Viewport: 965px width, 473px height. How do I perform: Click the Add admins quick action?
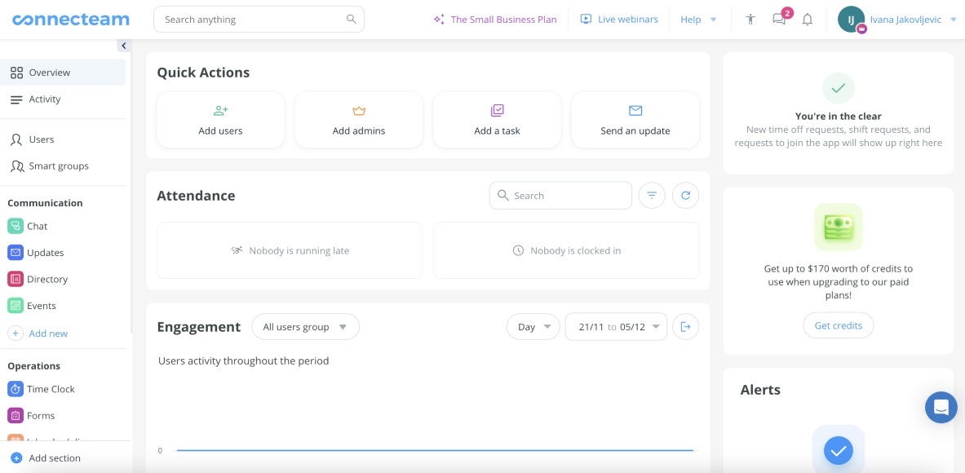tap(359, 120)
